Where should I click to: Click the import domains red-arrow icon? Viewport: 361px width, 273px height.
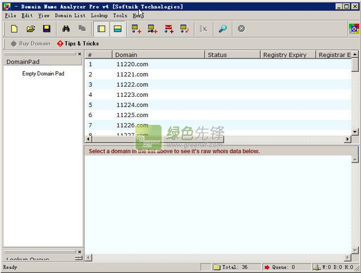coord(185,29)
